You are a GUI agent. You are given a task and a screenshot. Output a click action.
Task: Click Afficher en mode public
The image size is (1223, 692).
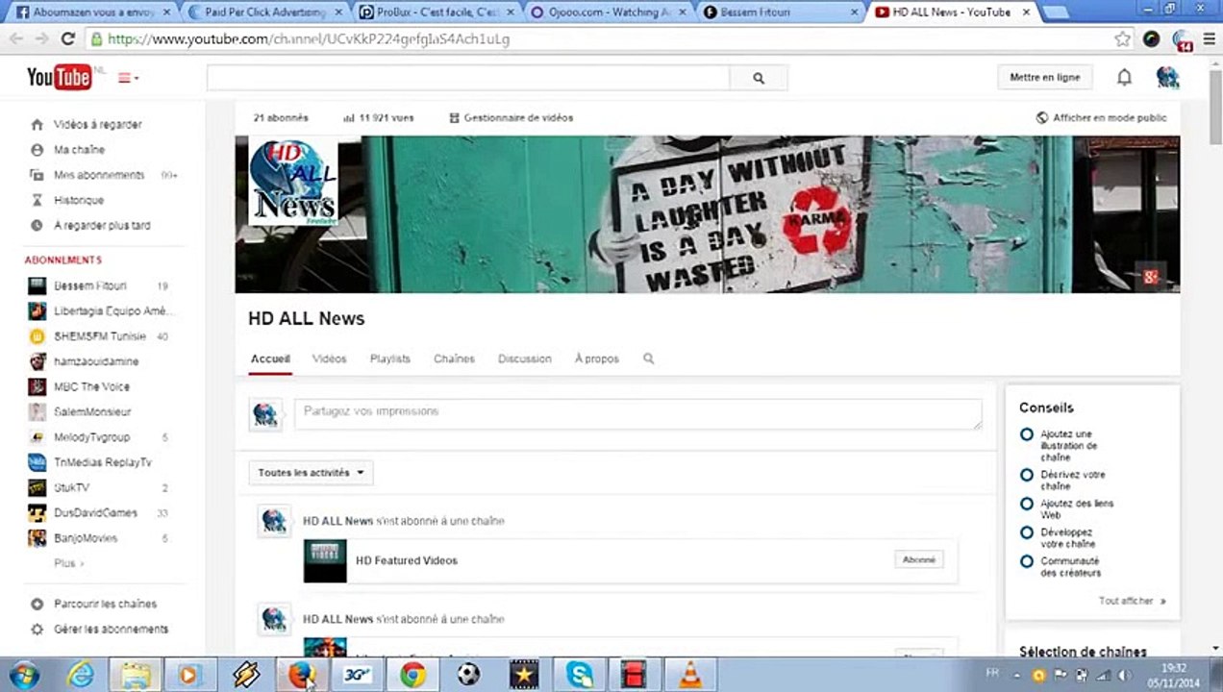pyautogui.click(x=1102, y=118)
